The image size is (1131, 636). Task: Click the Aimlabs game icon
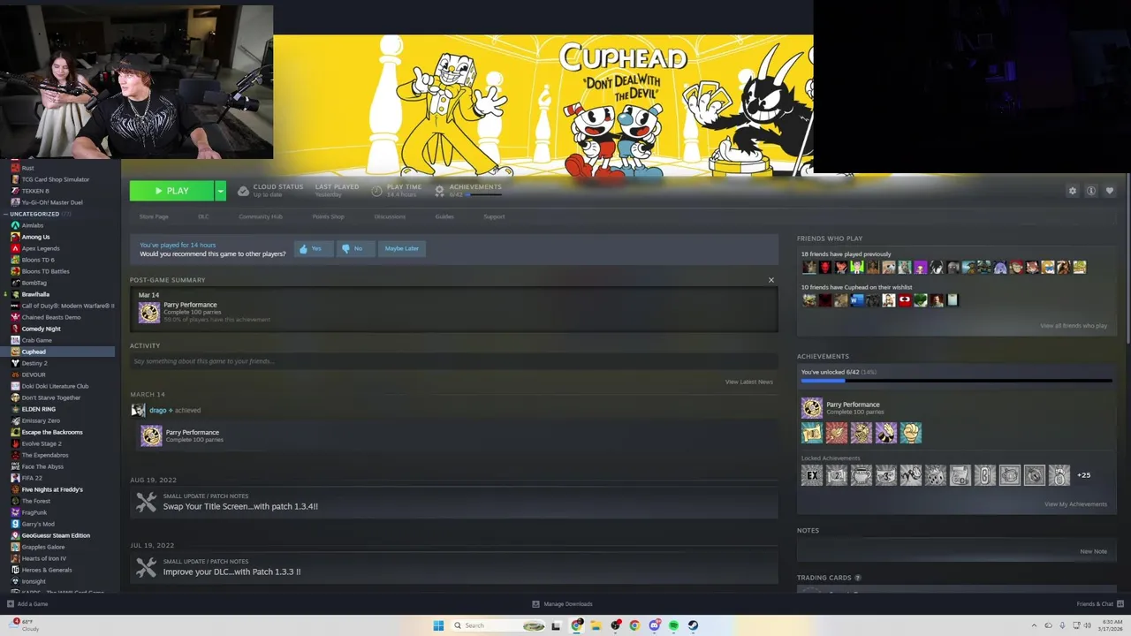pos(15,225)
